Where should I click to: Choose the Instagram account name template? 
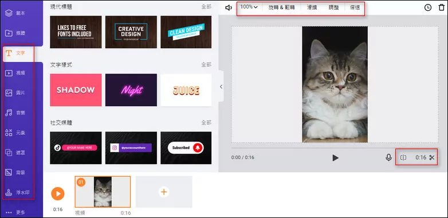[131, 148]
